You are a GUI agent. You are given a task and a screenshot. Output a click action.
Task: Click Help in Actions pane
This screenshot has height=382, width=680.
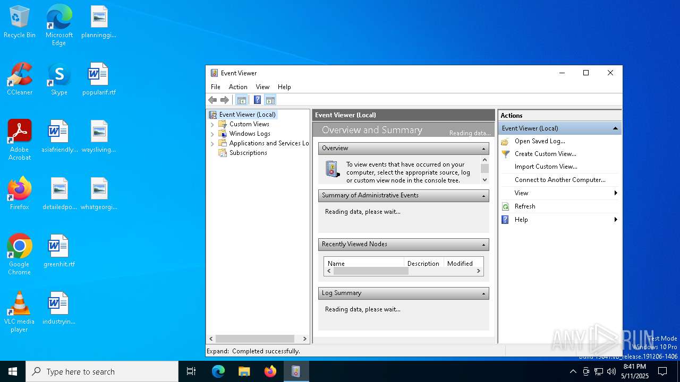tap(521, 220)
